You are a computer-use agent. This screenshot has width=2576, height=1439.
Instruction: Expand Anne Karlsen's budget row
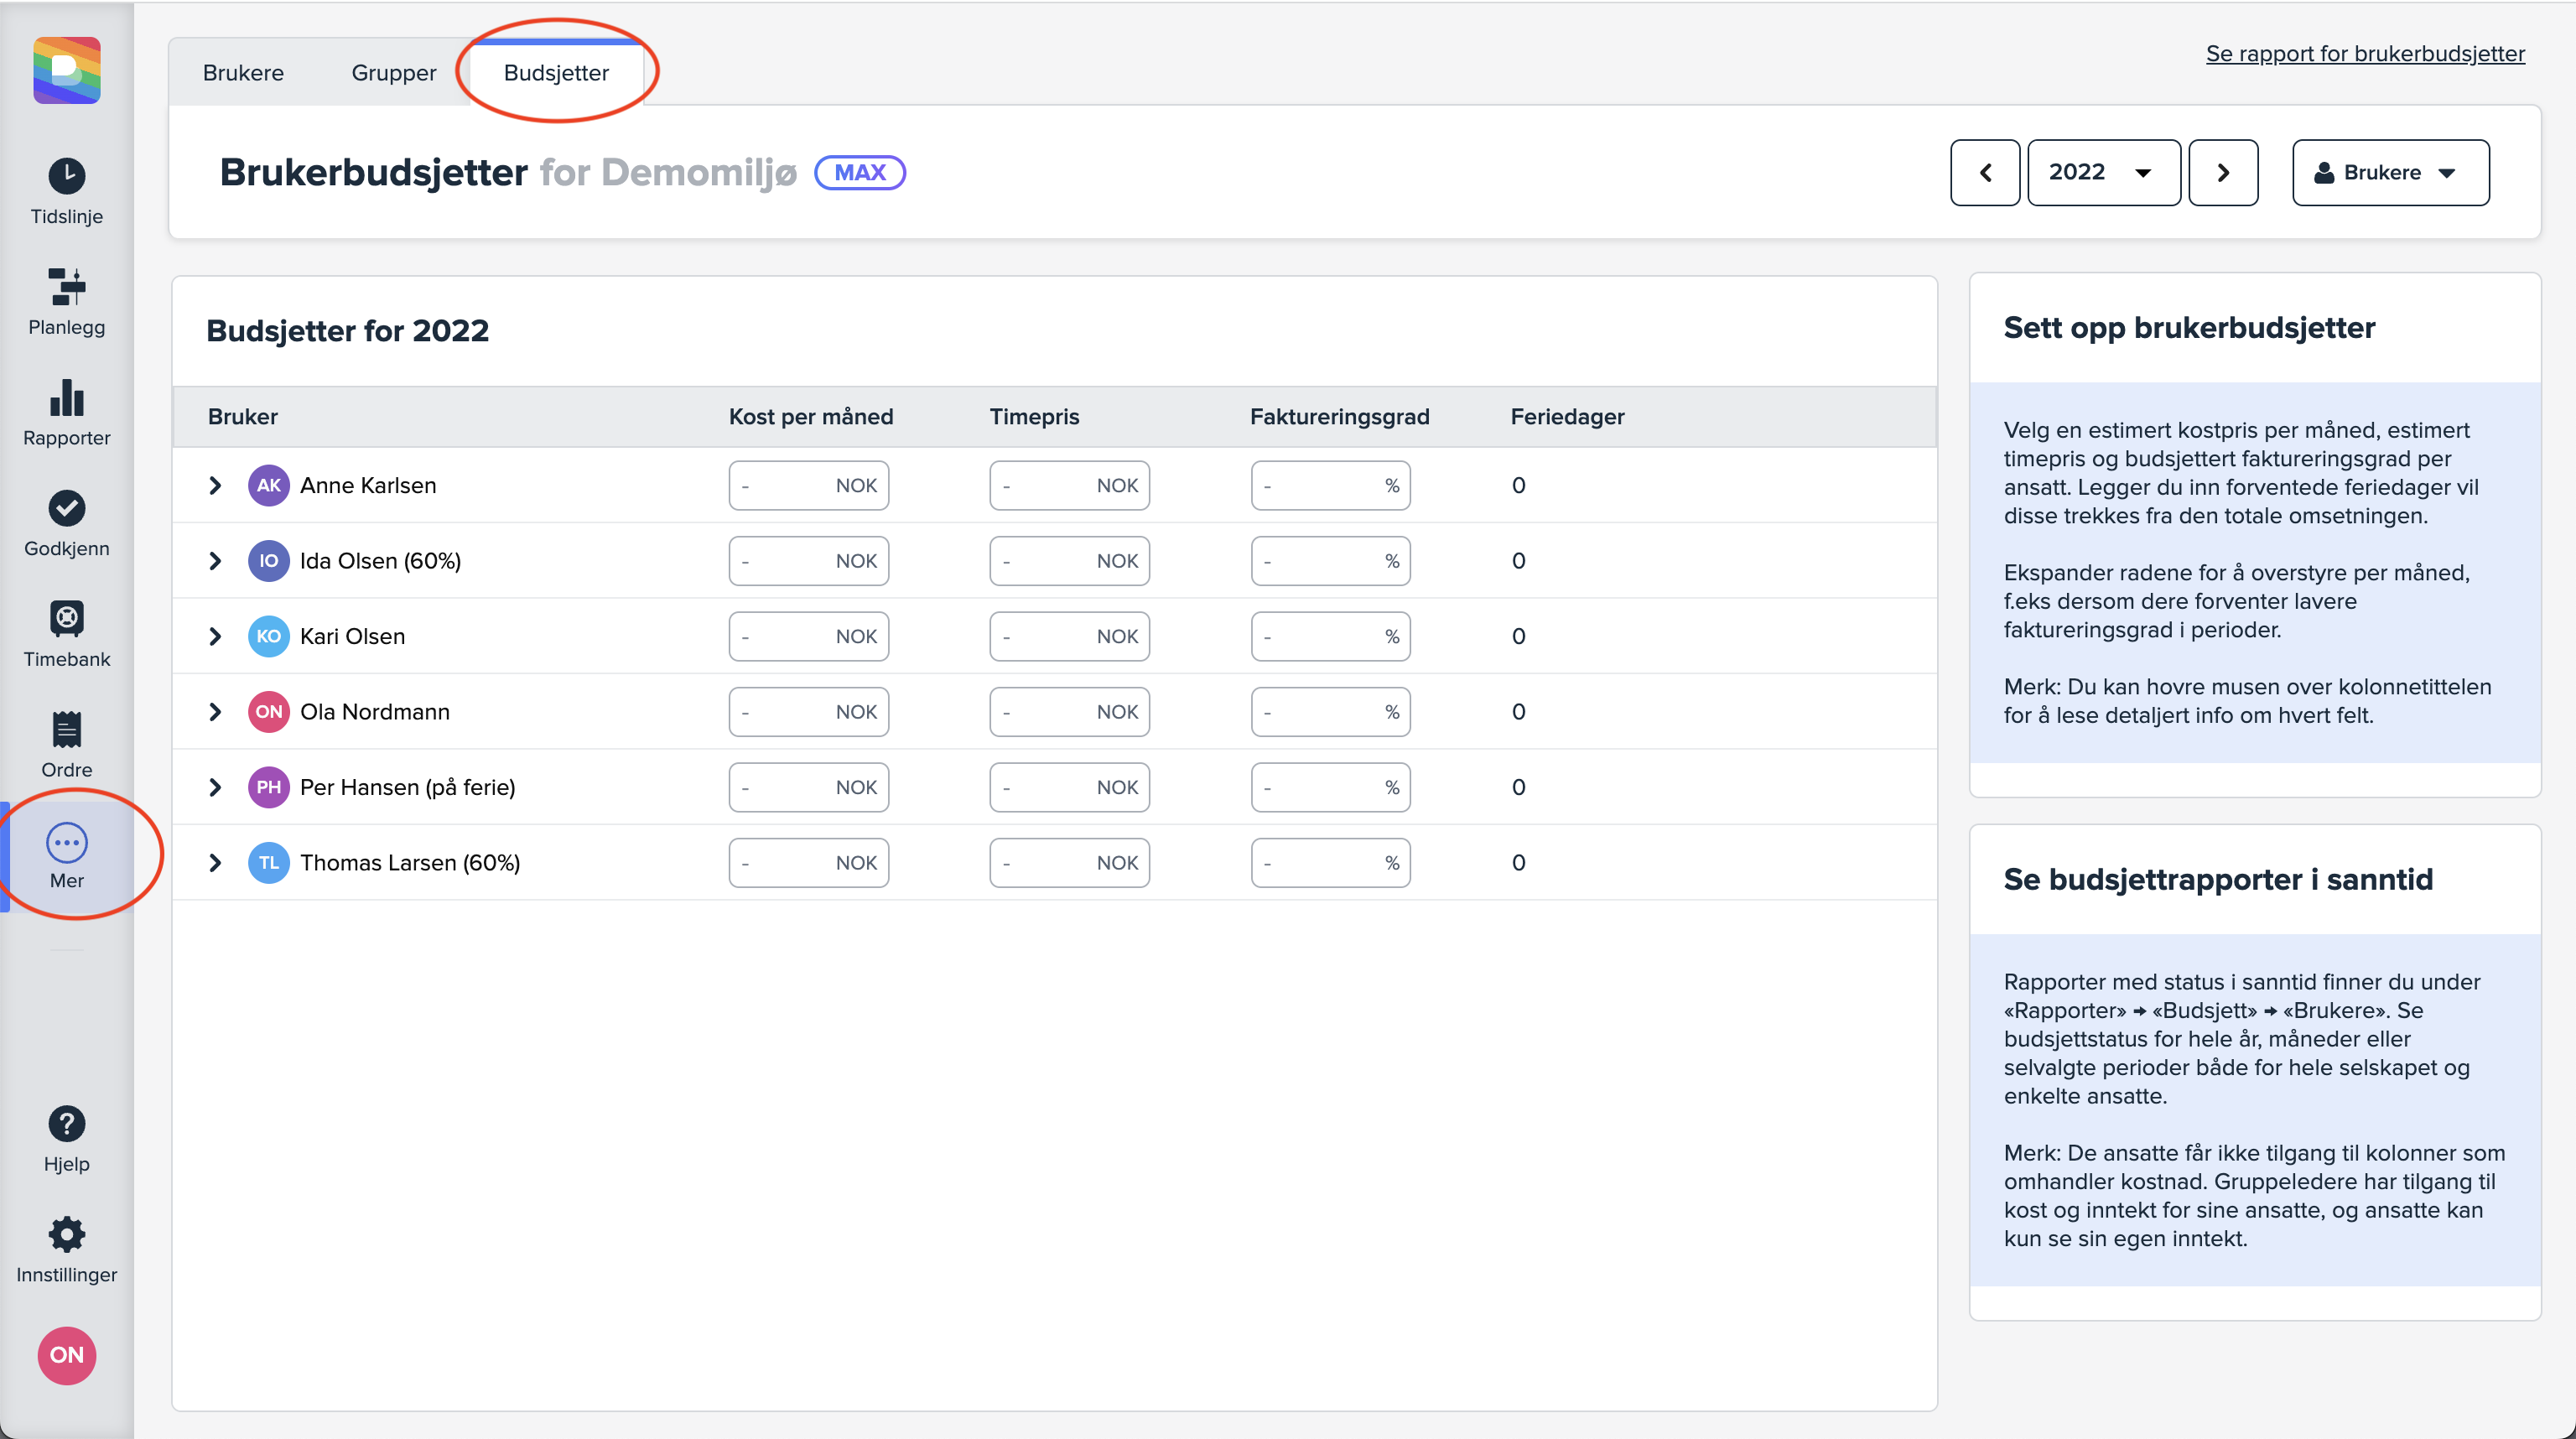[215, 485]
